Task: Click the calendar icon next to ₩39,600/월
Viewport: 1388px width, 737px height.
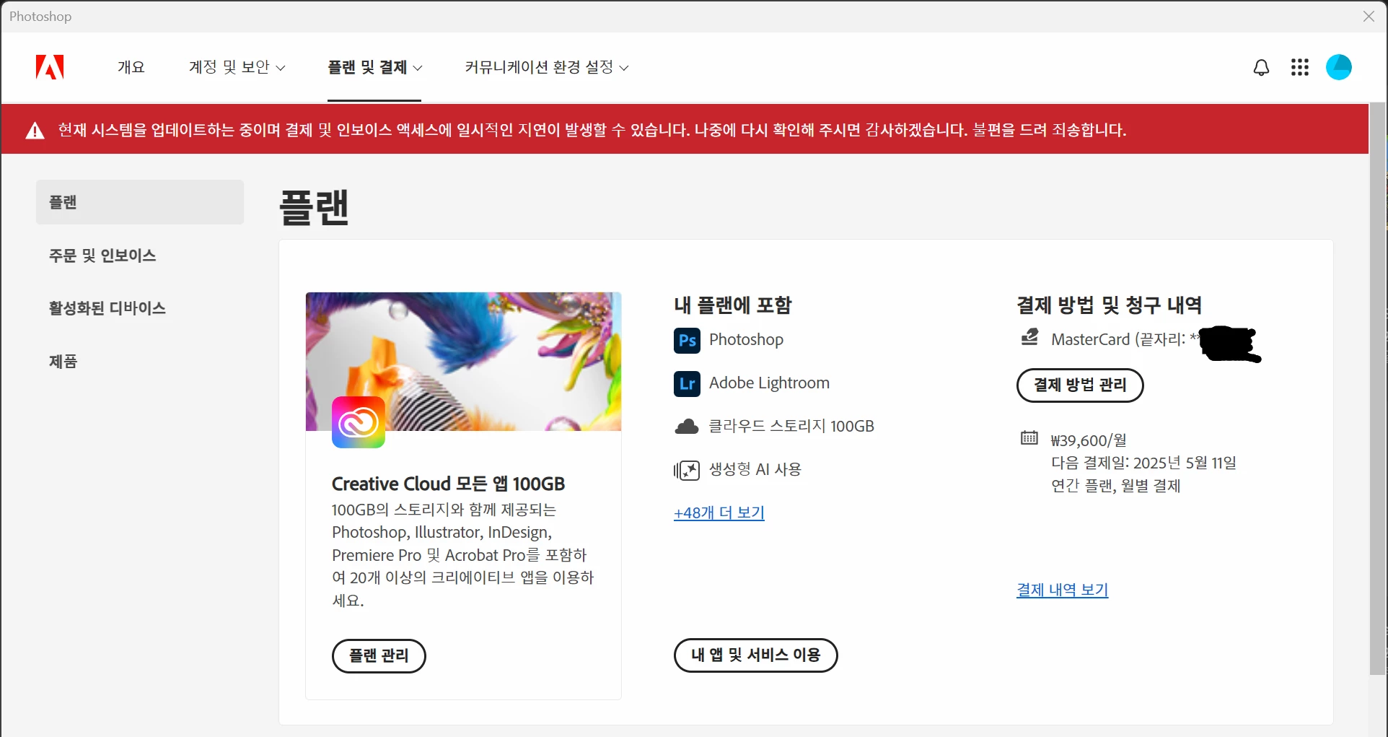Action: pos(1029,437)
